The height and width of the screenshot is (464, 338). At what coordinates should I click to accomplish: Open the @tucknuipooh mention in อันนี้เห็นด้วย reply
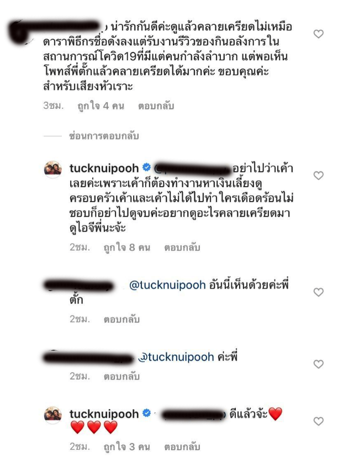click(x=167, y=285)
